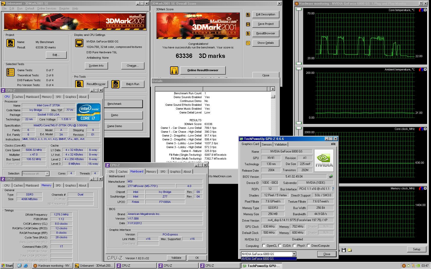Viewport: 431px width, 269px height.
Task: Click the Selected Tests checklist icon
Action: [11, 73]
